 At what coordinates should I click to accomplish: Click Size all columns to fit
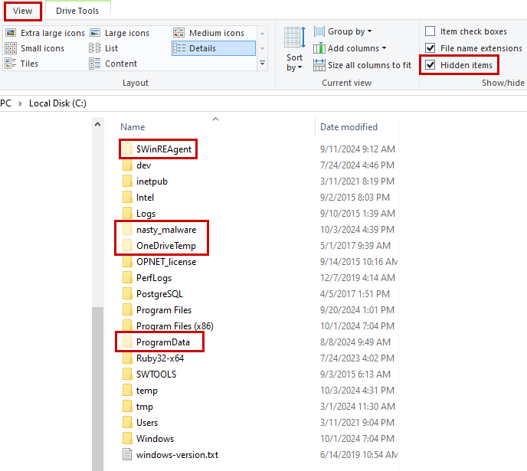[x=362, y=65]
